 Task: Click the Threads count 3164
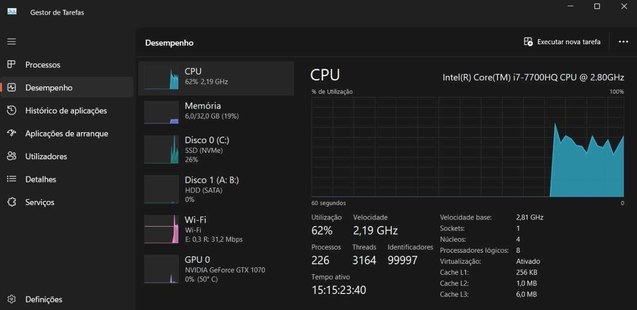pyautogui.click(x=364, y=260)
